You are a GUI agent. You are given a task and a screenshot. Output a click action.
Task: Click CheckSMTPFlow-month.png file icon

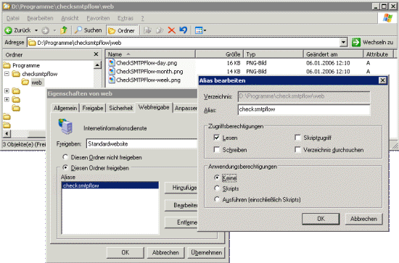tap(112, 72)
